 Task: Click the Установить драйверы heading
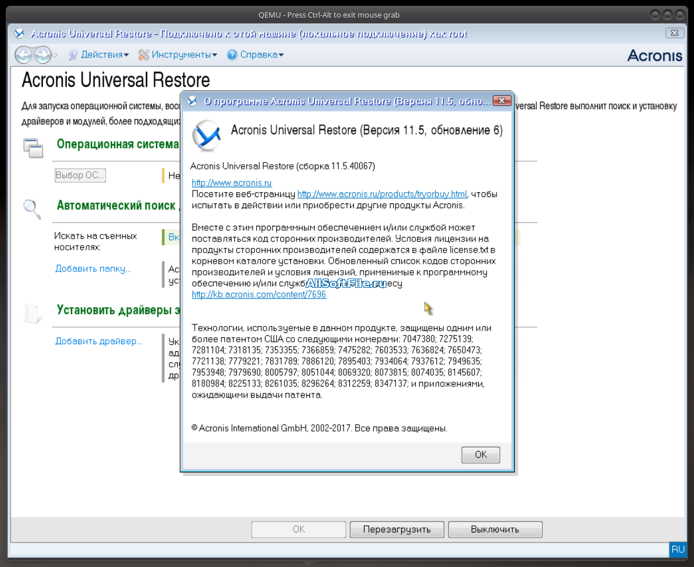[x=118, y=310]
